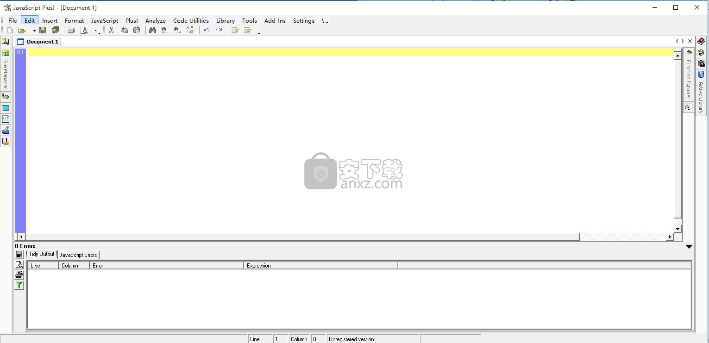Expand the Print Preview toolbar options arrow
This screenshot has width=709, height=343.
click(x=98, y=31)
